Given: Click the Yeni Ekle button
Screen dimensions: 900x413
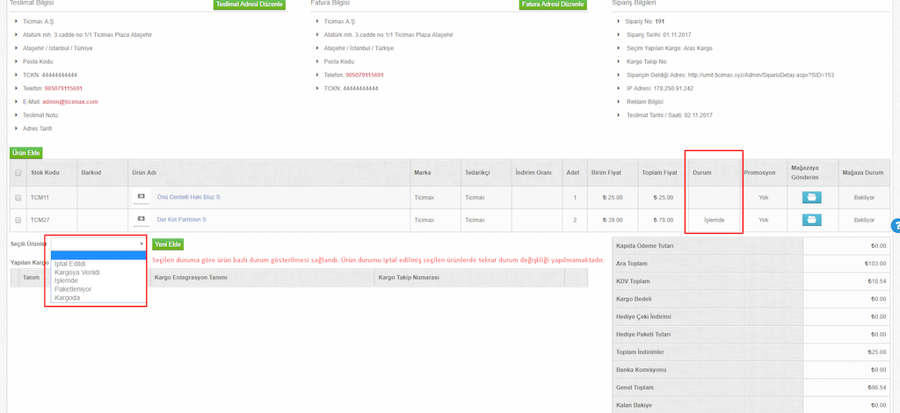Looking at the screenshot, I should coord(168,244).
